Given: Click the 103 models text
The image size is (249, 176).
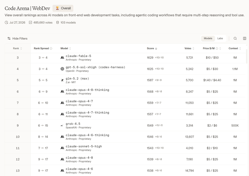Looking at the screenshot, I should point(68,22).
